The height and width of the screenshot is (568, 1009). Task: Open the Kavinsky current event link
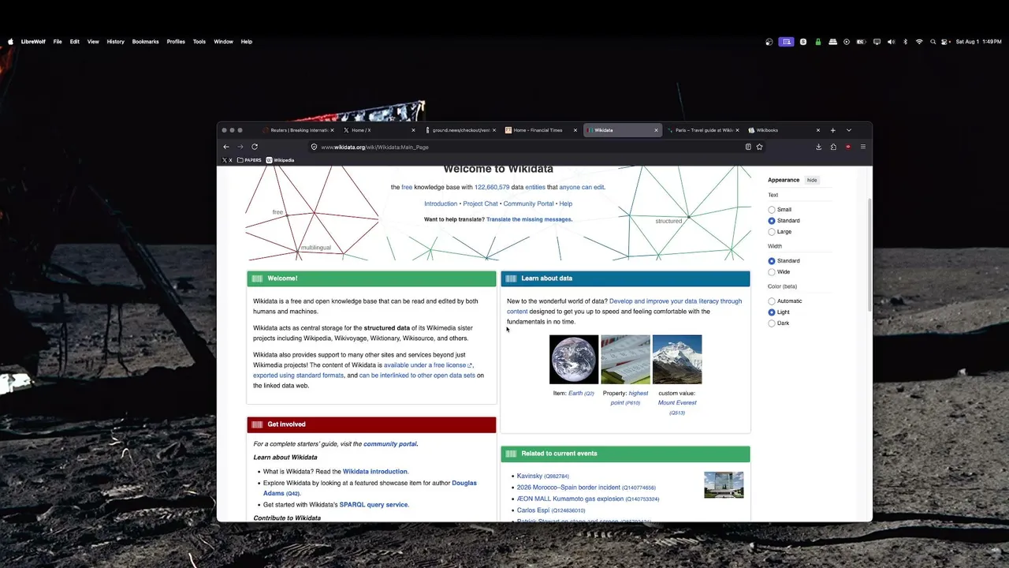(530, 476)
